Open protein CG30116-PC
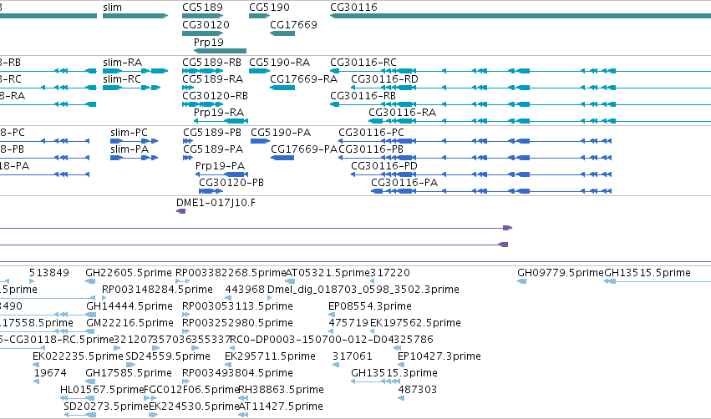The width and height of the screenshot is (711, 419). tap(371, 132)
